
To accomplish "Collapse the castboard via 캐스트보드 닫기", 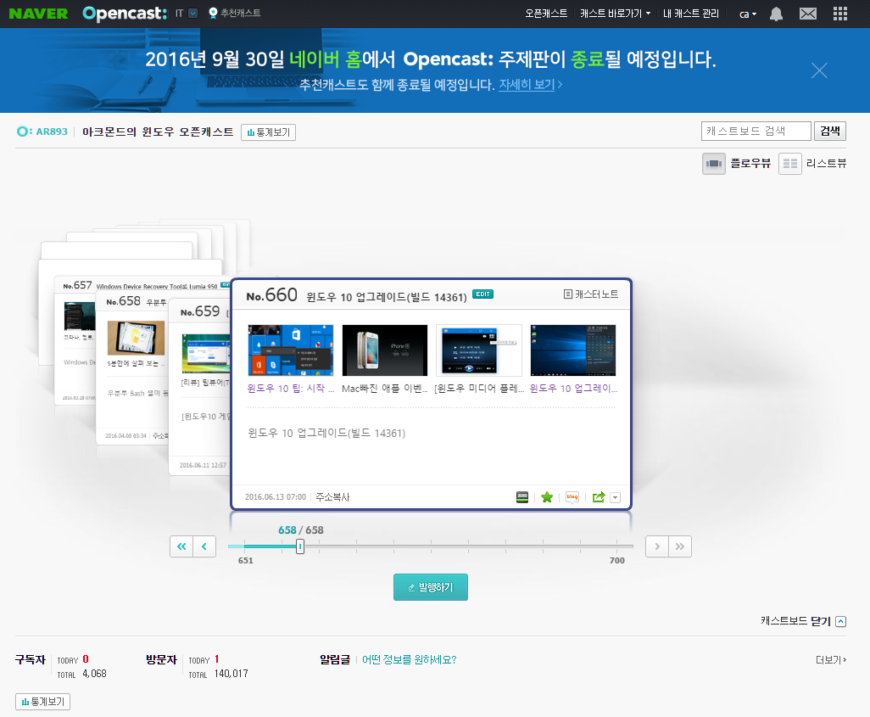I will click(x=803, y=621).
